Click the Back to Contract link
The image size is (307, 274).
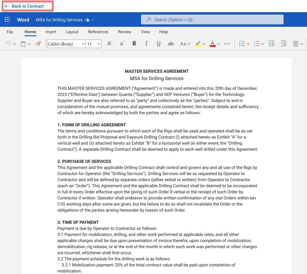pos(27,6)
